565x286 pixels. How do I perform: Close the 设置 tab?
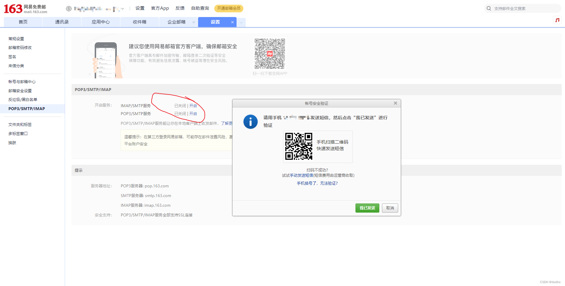(x=232, y=22)
